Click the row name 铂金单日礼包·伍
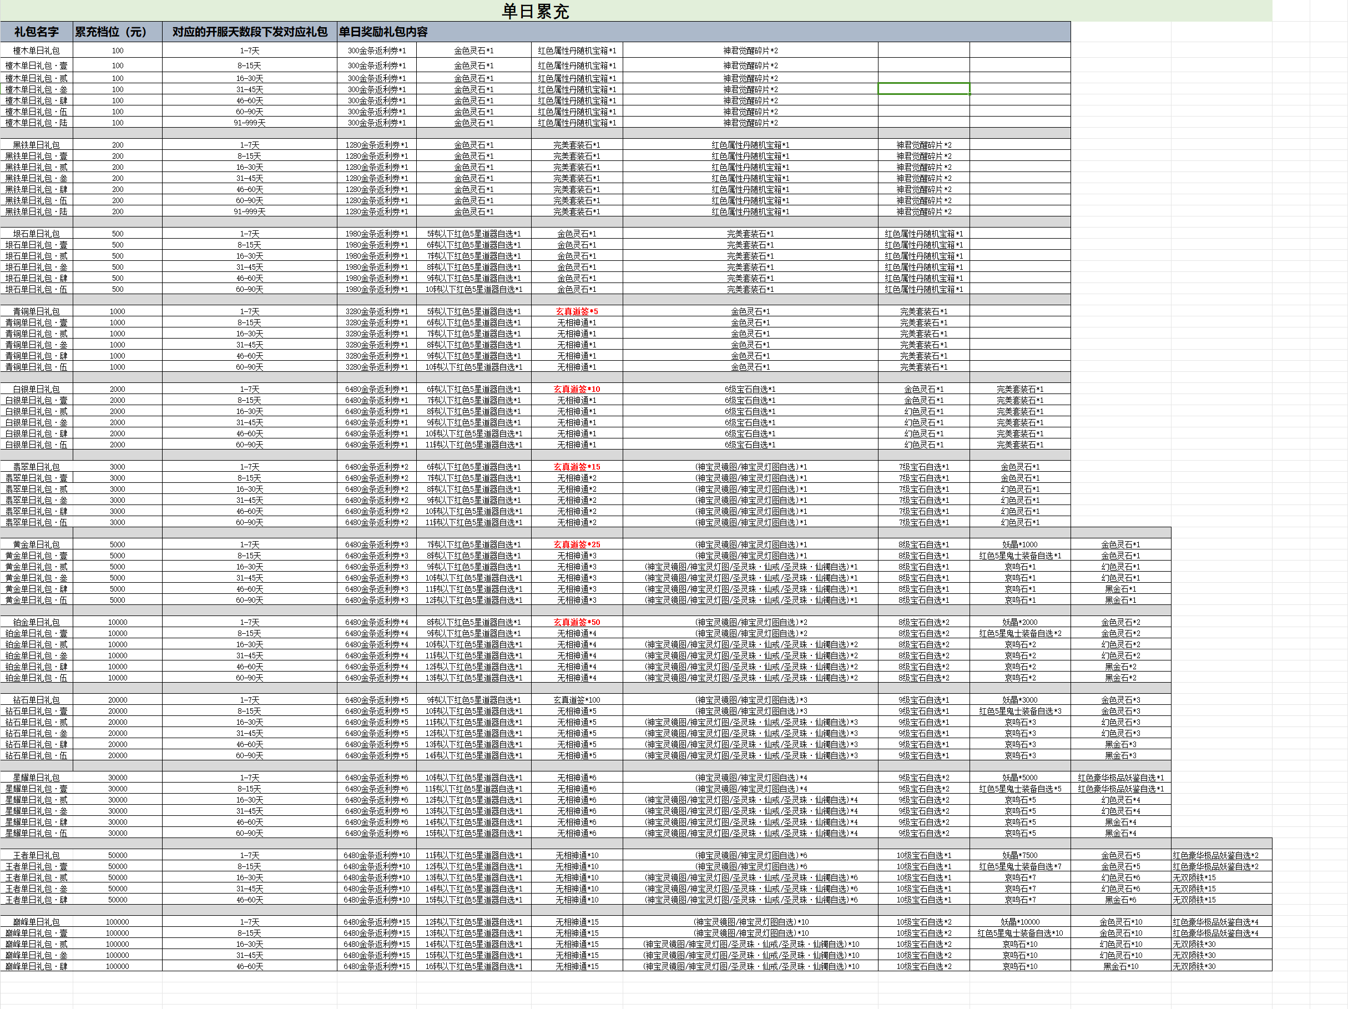This screenshot has height=1009, width=1348. click(37, 678)
